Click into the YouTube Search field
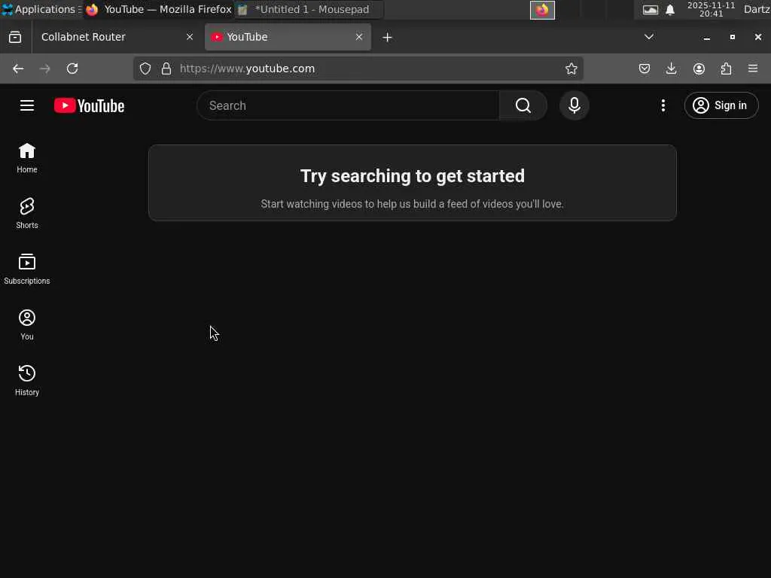Image resolution: width=771 pixels, height=578 pixels. pyautogui.click(x=348, y=105)
